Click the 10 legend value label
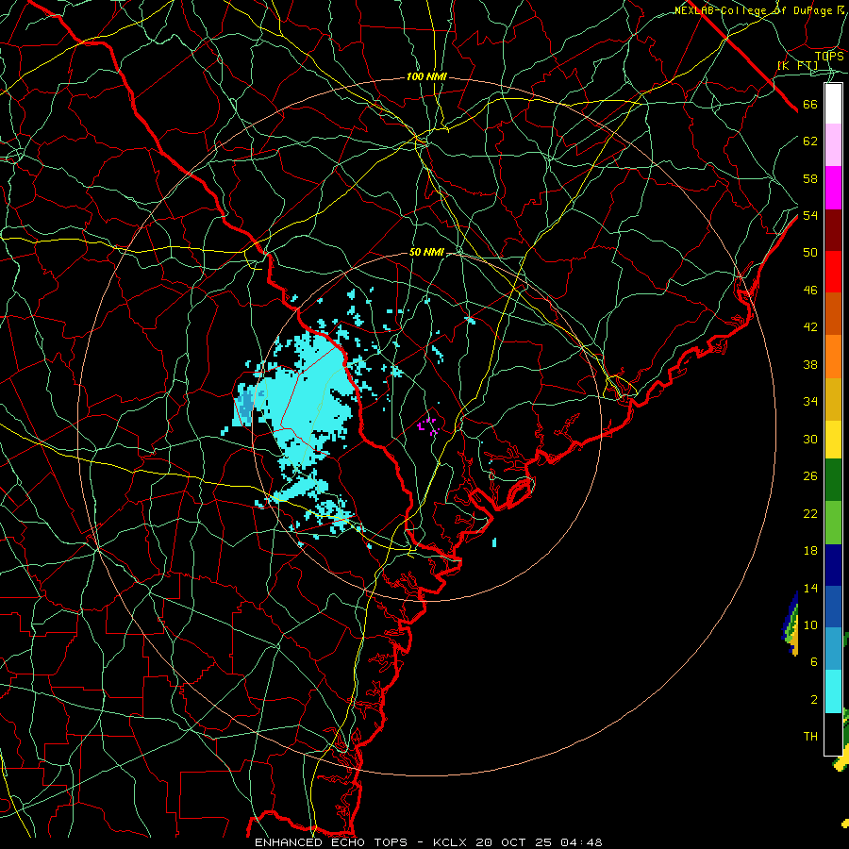Image resolution: width=849 pixels, height=849 pixels. (810, 624)
